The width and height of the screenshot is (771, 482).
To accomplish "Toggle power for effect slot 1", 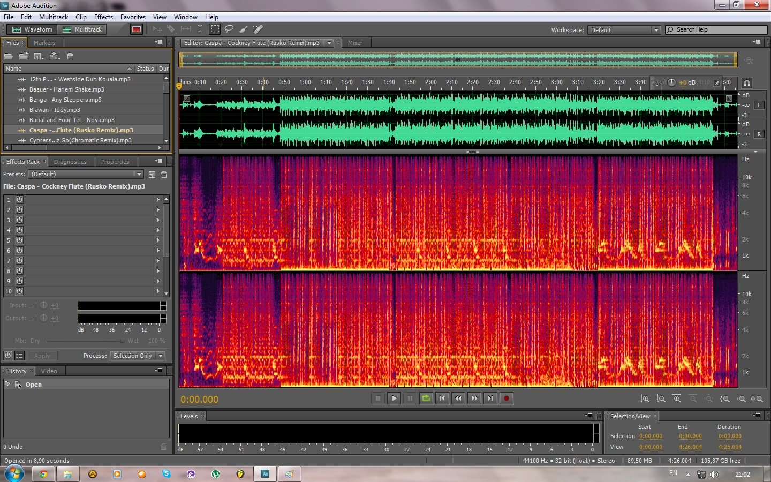I will [20, 199].
